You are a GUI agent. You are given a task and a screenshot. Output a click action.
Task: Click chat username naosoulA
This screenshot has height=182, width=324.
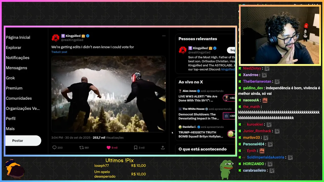[x=251, y=100]
